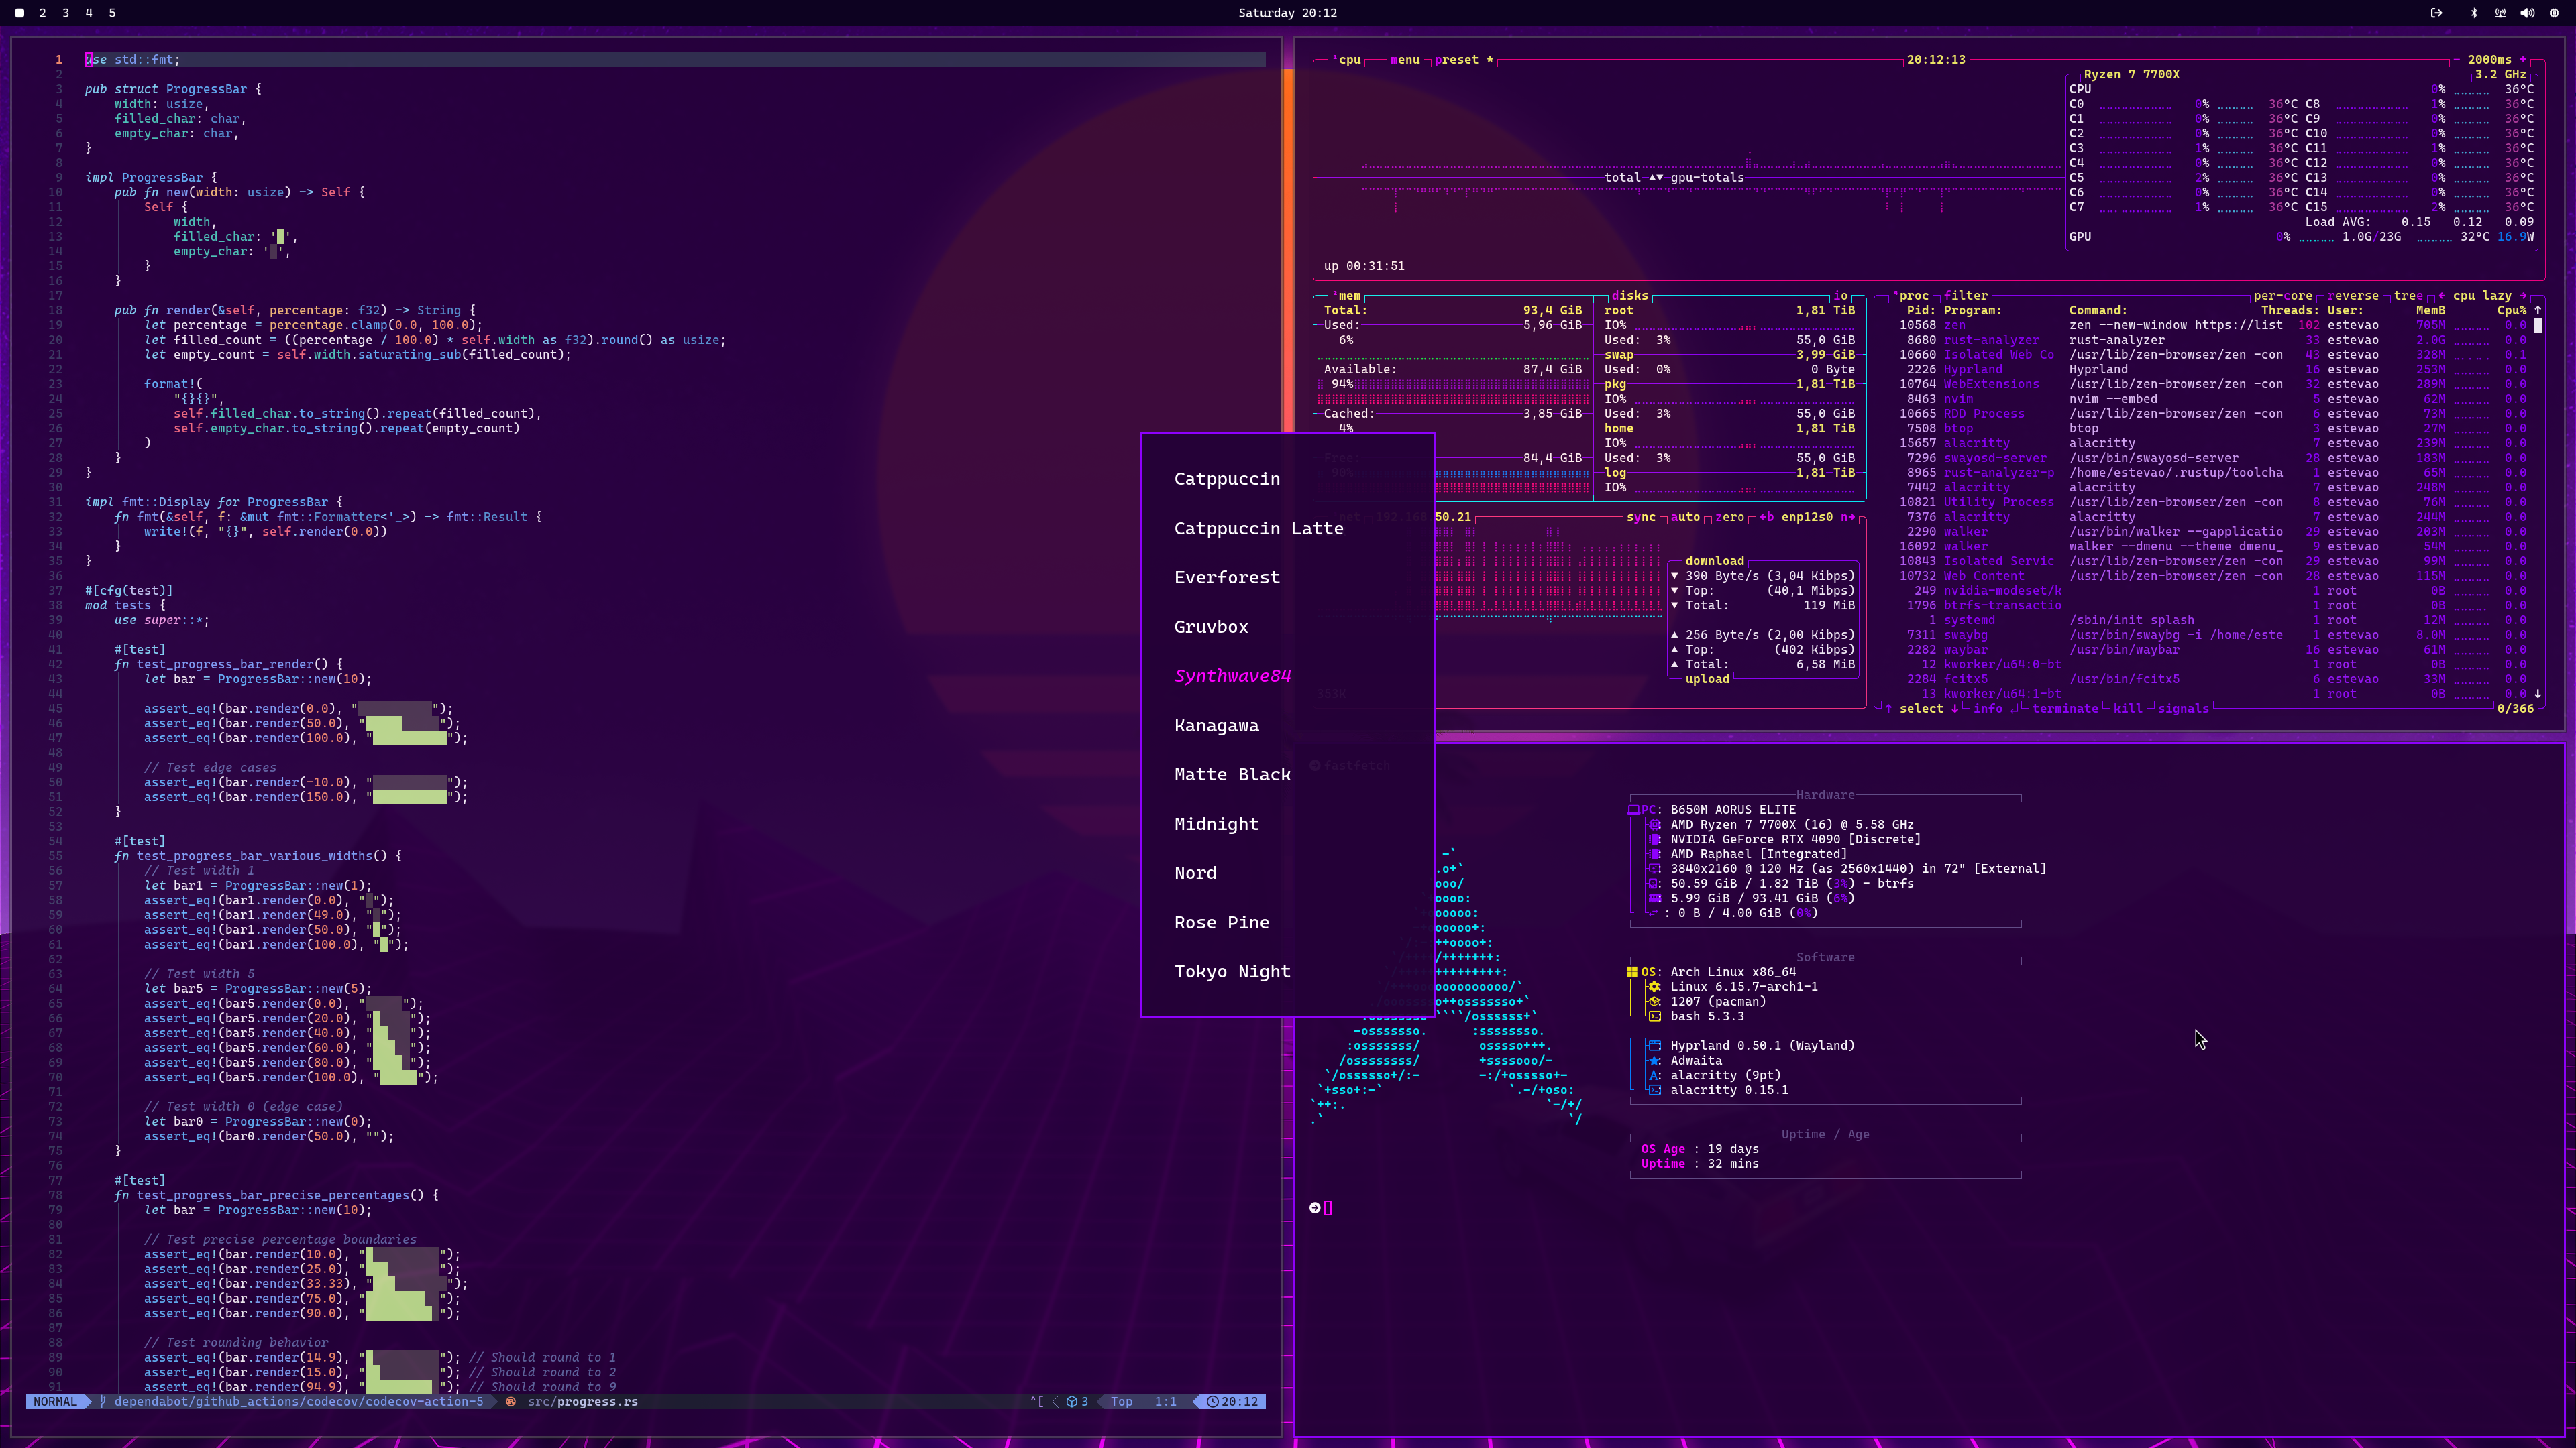This screenshot has width=2576, height=1448.
Task: Click preset to switch btop layout
Action: coord(1457,60)
